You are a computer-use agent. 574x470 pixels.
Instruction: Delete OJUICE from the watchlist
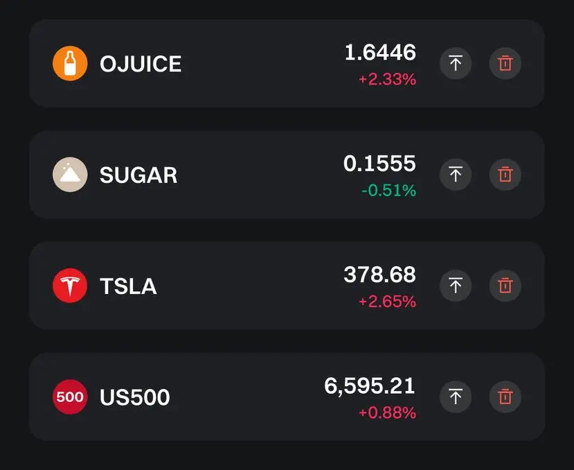tap(505, 63)
